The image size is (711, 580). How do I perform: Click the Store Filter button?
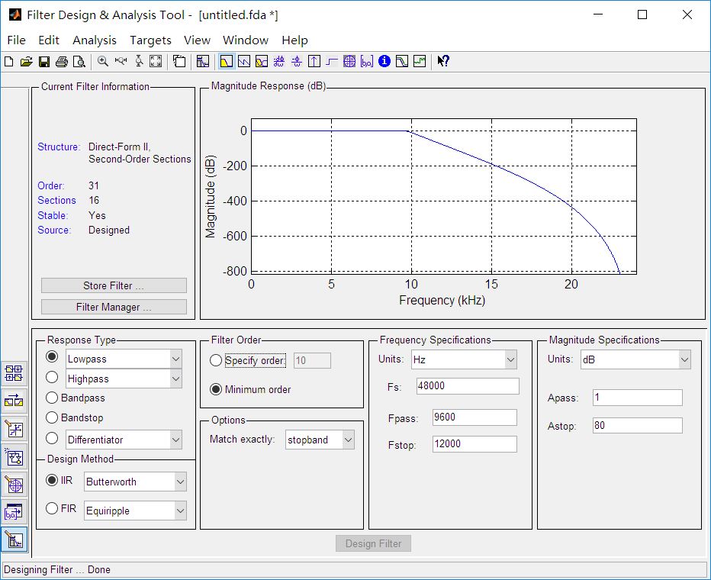[x=114, y=285]
